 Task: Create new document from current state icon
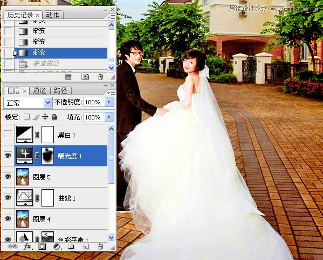click(68, 77)
